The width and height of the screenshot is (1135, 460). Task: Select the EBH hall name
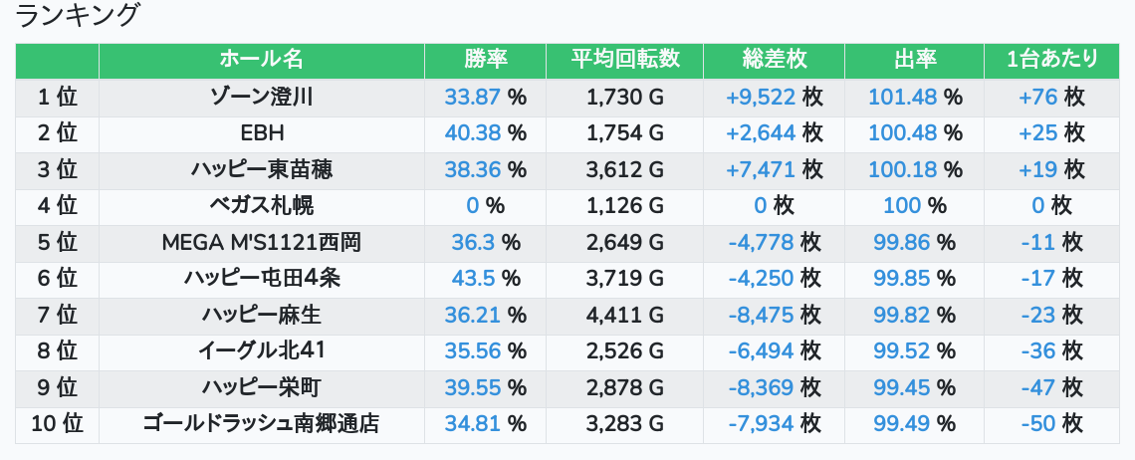(262, 133)
